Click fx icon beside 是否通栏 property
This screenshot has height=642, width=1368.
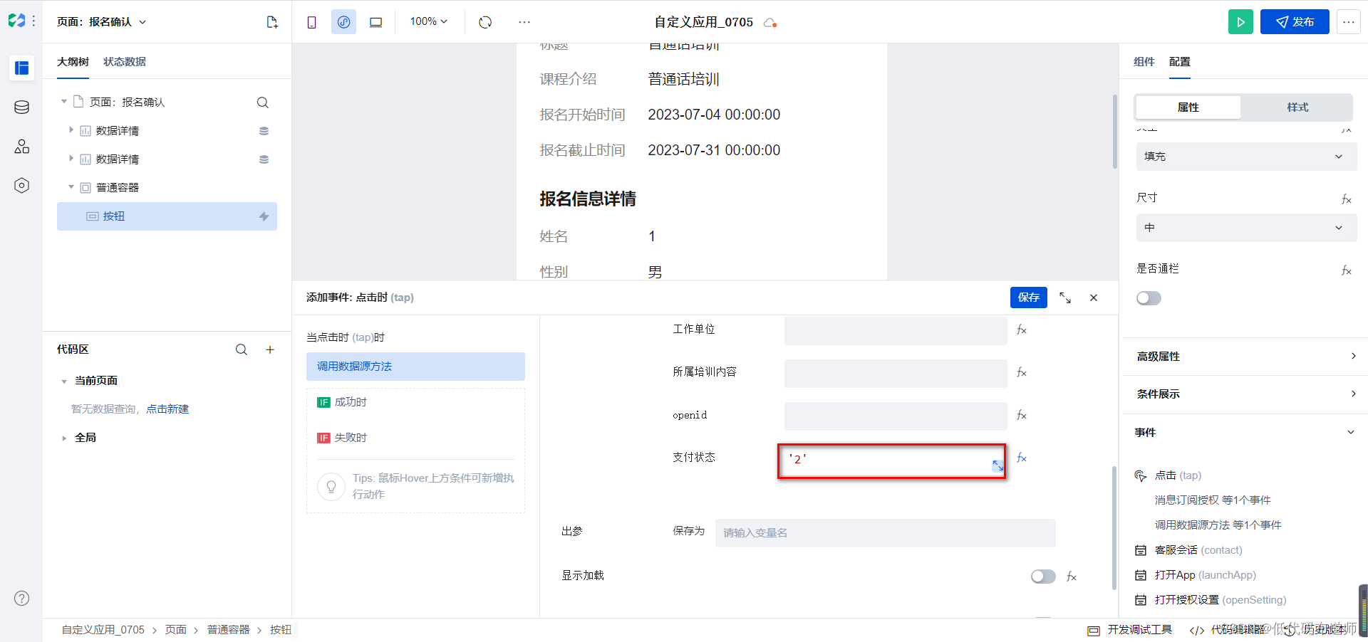[x=1347, y=270]
